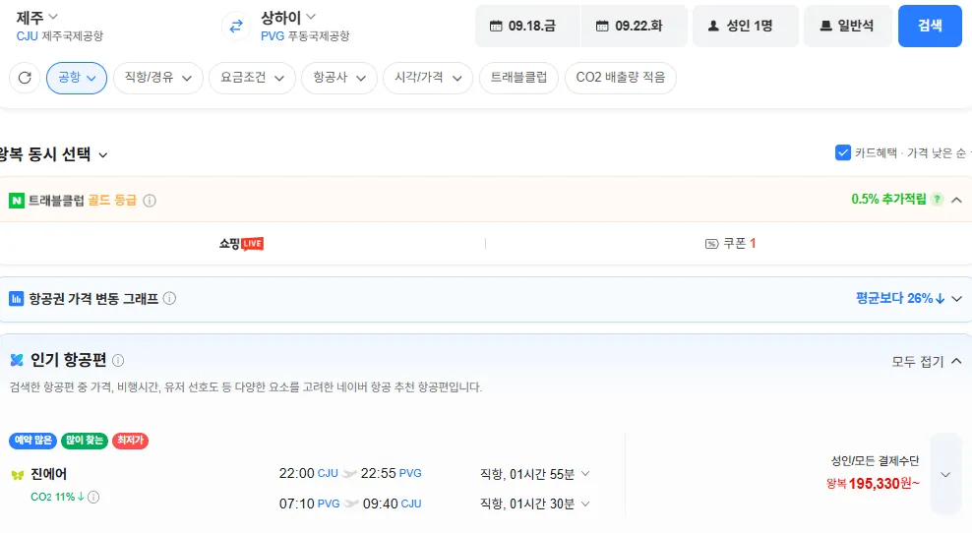The image size is (972, 533).
Task: Click the green N 트래블클럽 logo
Action: pos(17,201)
